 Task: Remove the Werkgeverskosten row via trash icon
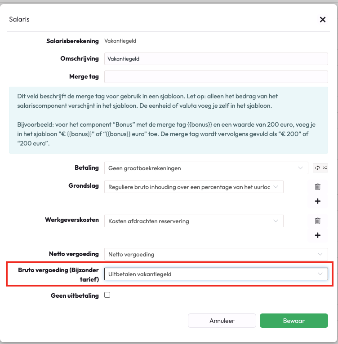coord(317,221)
